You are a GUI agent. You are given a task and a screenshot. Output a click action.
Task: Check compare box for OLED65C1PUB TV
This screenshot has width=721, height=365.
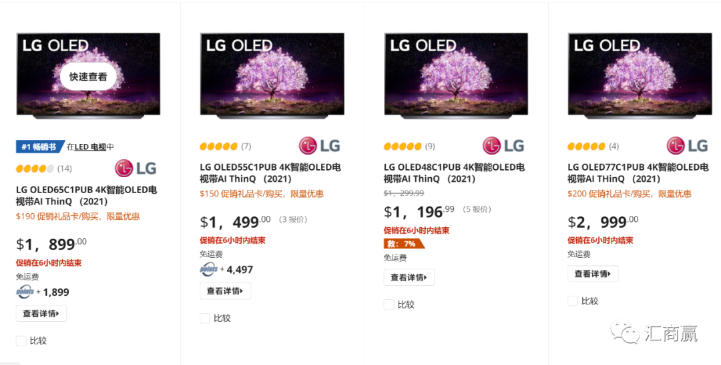pyautogui.click(x=21, y=340)
